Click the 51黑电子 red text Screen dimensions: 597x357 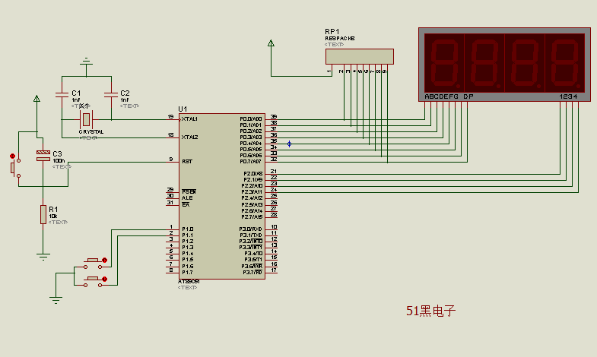430,311
